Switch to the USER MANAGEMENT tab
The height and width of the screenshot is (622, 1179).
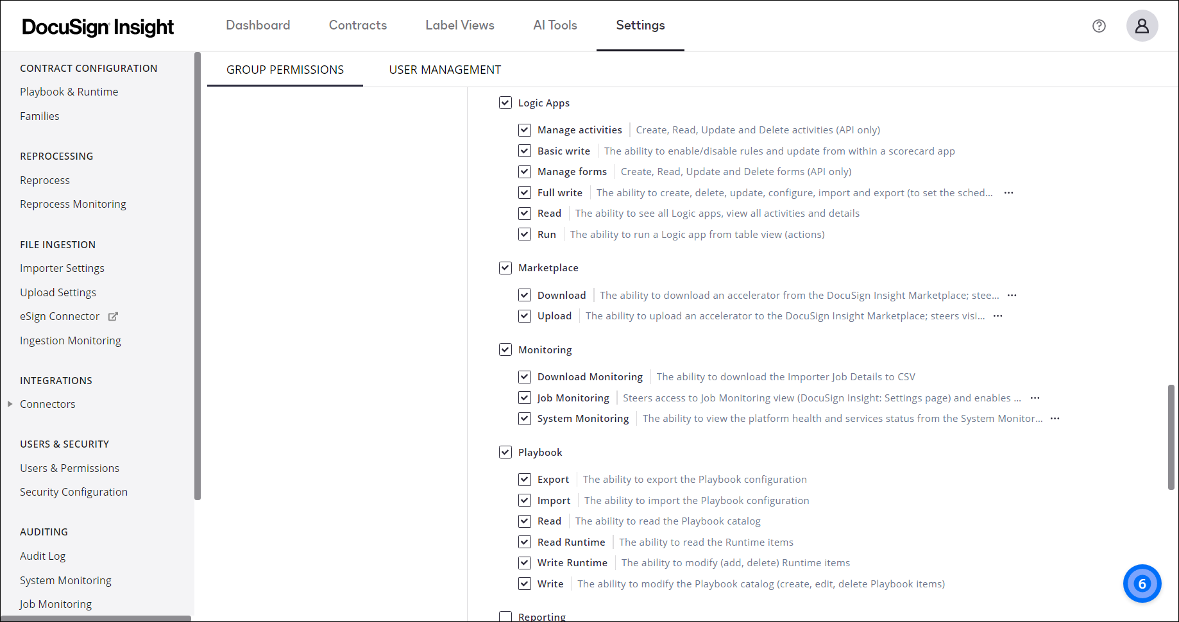(445, 69)
